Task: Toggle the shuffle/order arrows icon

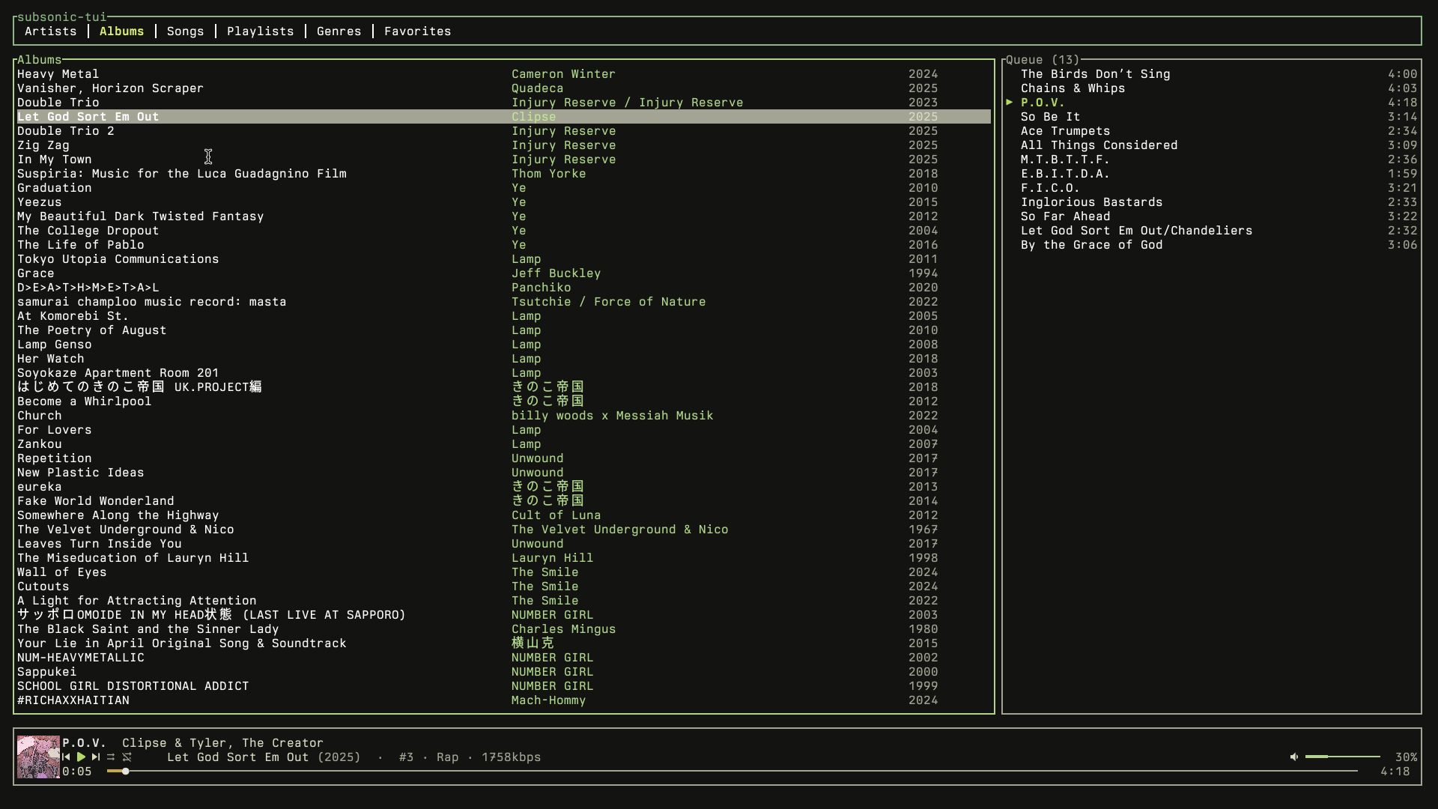Action: coord(111,757)
